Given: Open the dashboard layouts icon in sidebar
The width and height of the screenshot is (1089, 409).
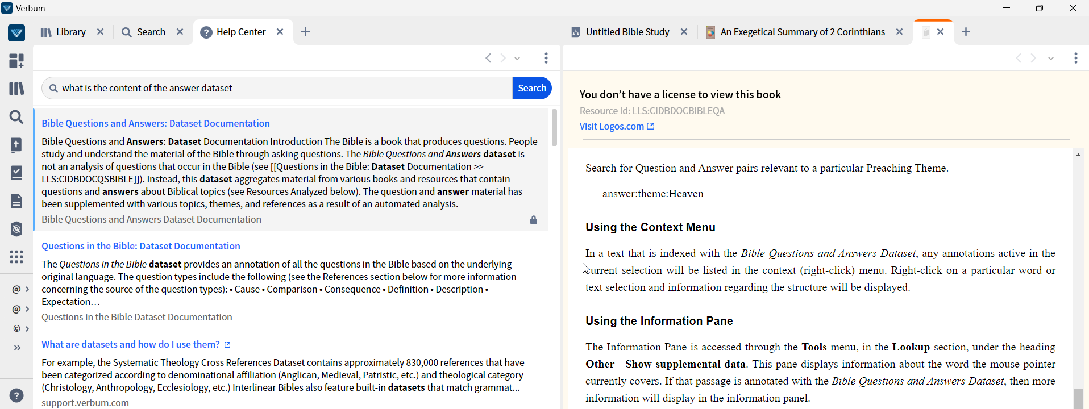Looking at the screenshot, I should tap(16, 61).
